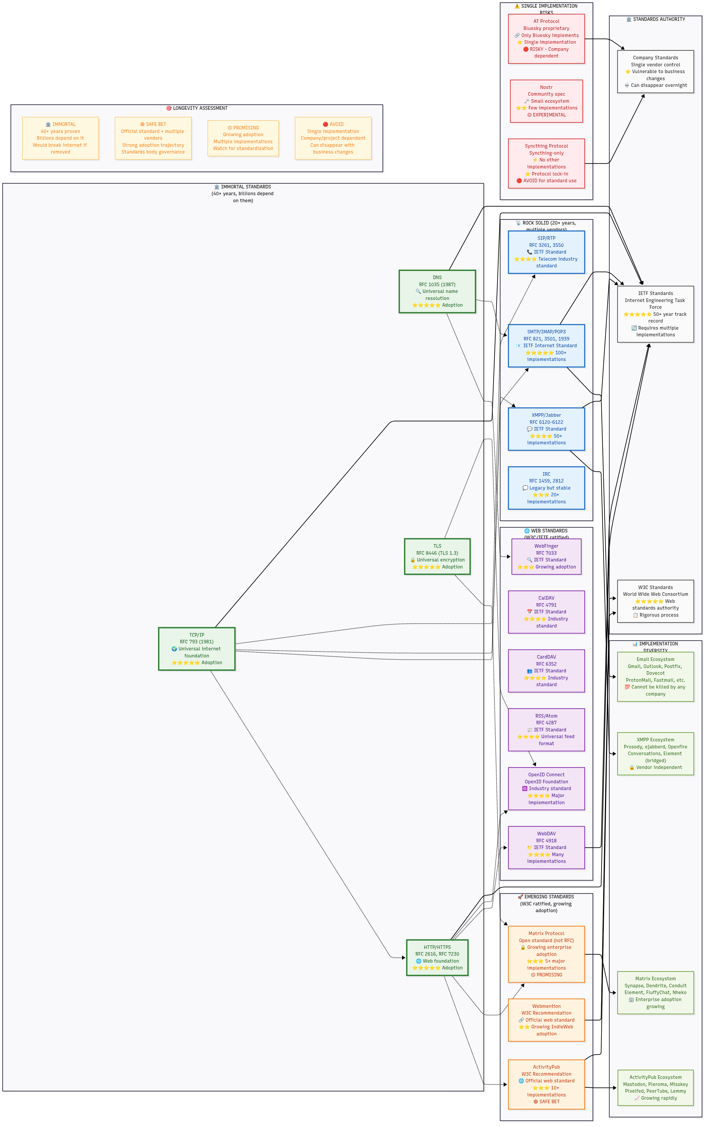
Task: Click the WebFinger RFC 7033 node
Action: 546,556
